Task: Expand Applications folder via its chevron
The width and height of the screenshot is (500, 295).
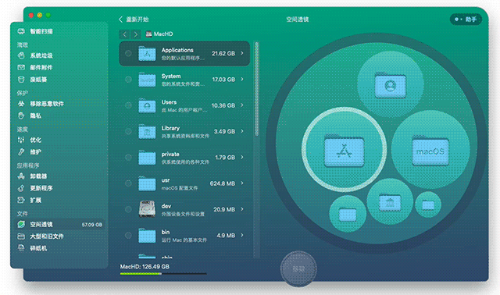Action: pyautogui.click(x=242, y=53)
